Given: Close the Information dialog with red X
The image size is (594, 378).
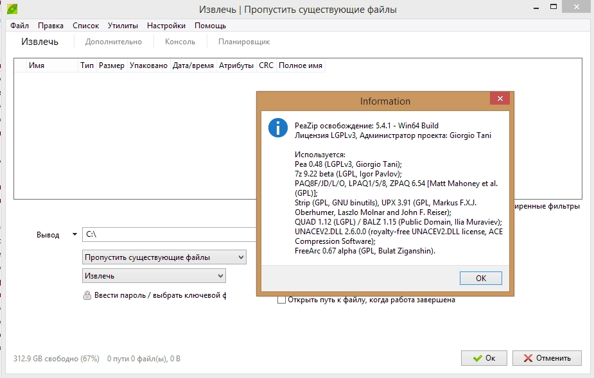Looking at the screenshot, I should [x=500, y=98].
